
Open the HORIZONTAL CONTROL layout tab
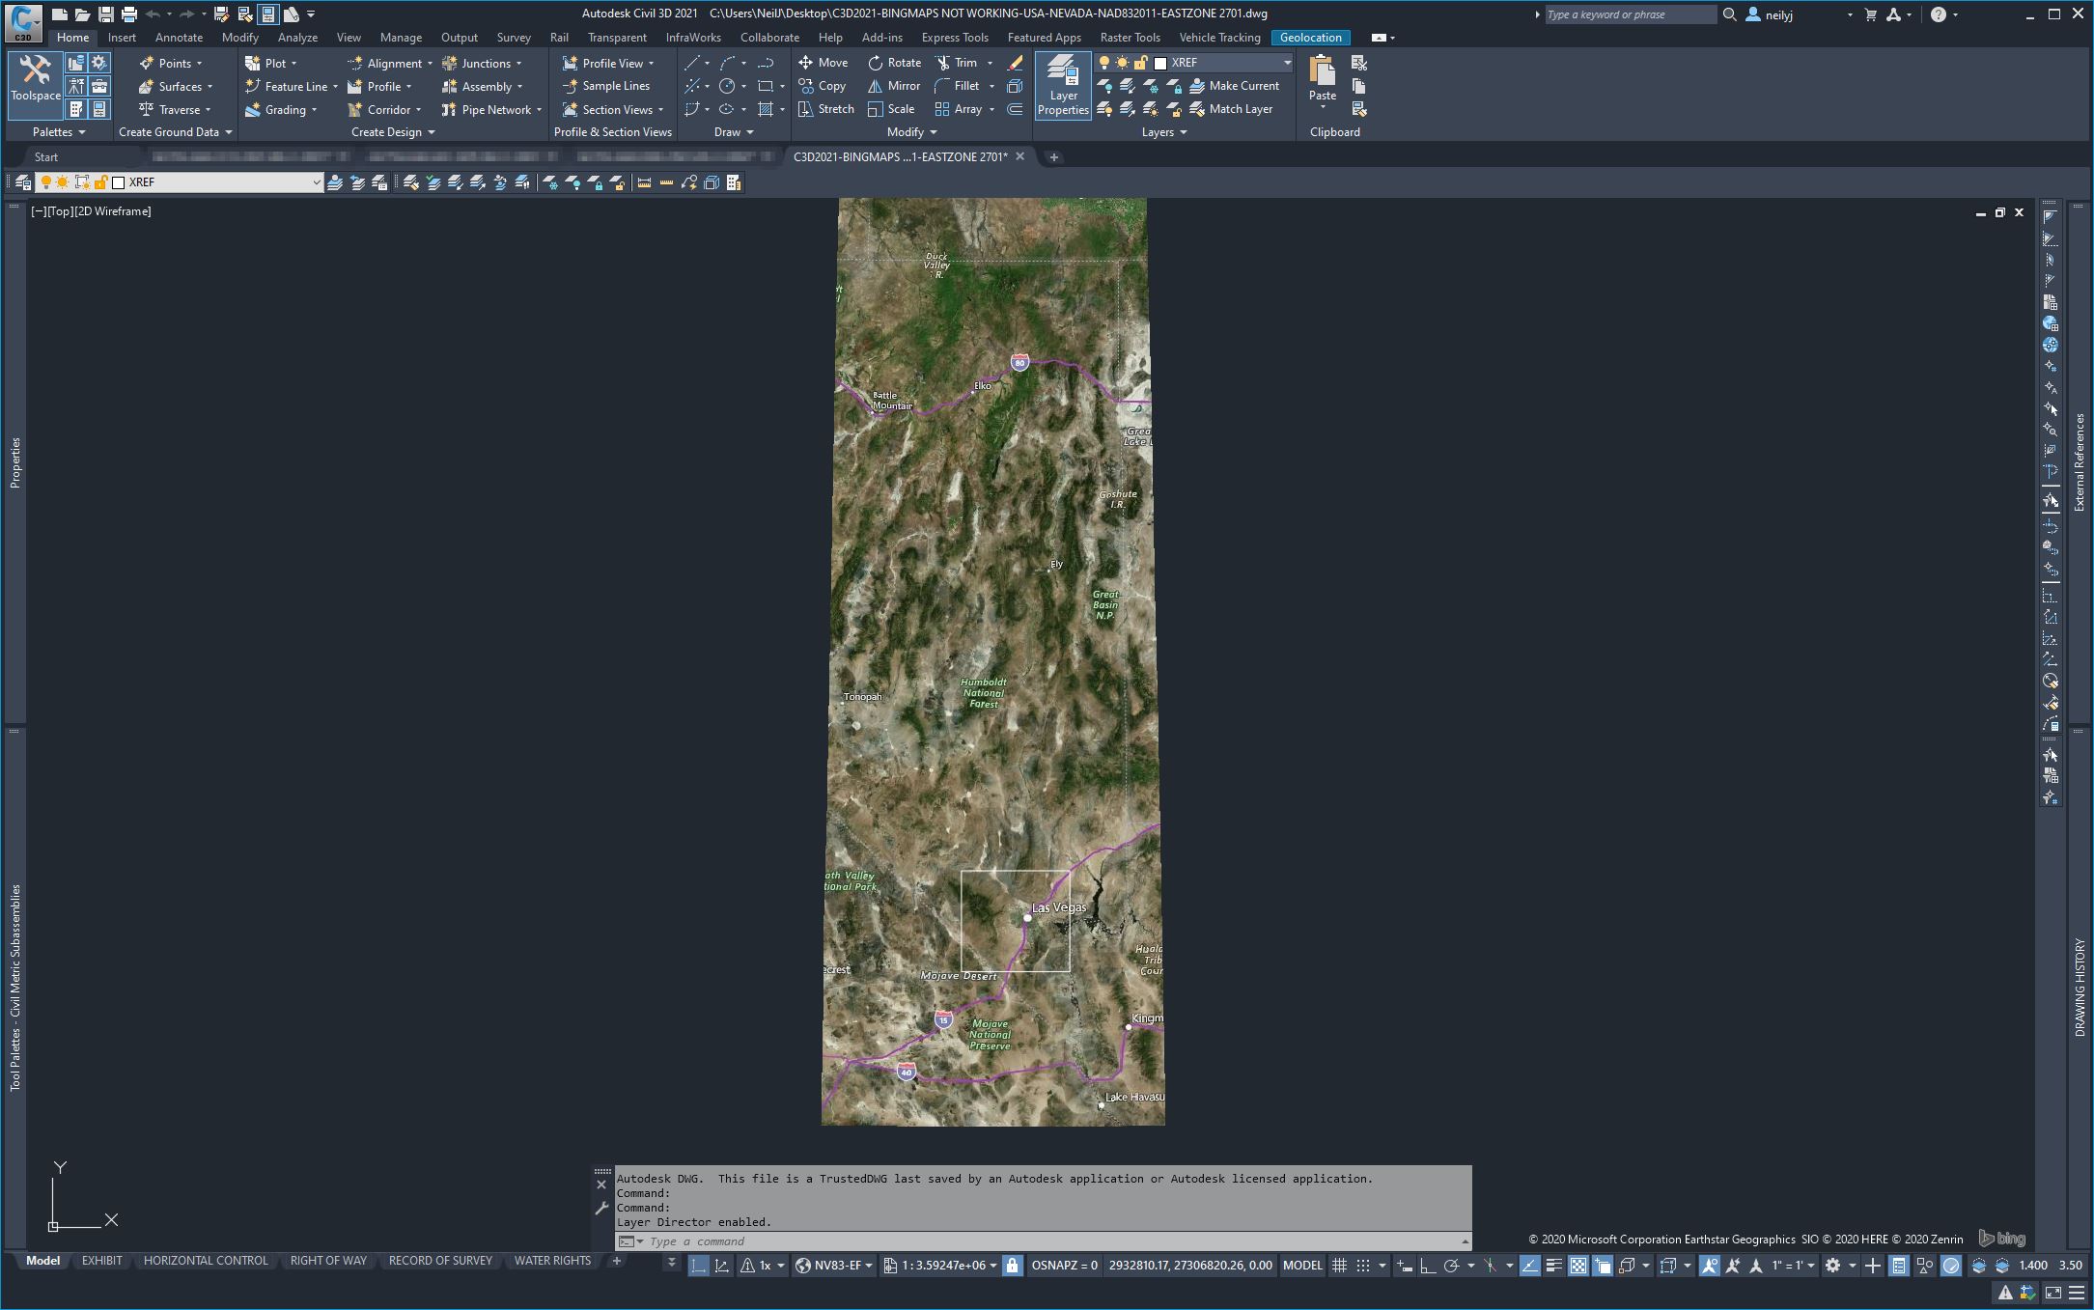[x=206, y=1261]
